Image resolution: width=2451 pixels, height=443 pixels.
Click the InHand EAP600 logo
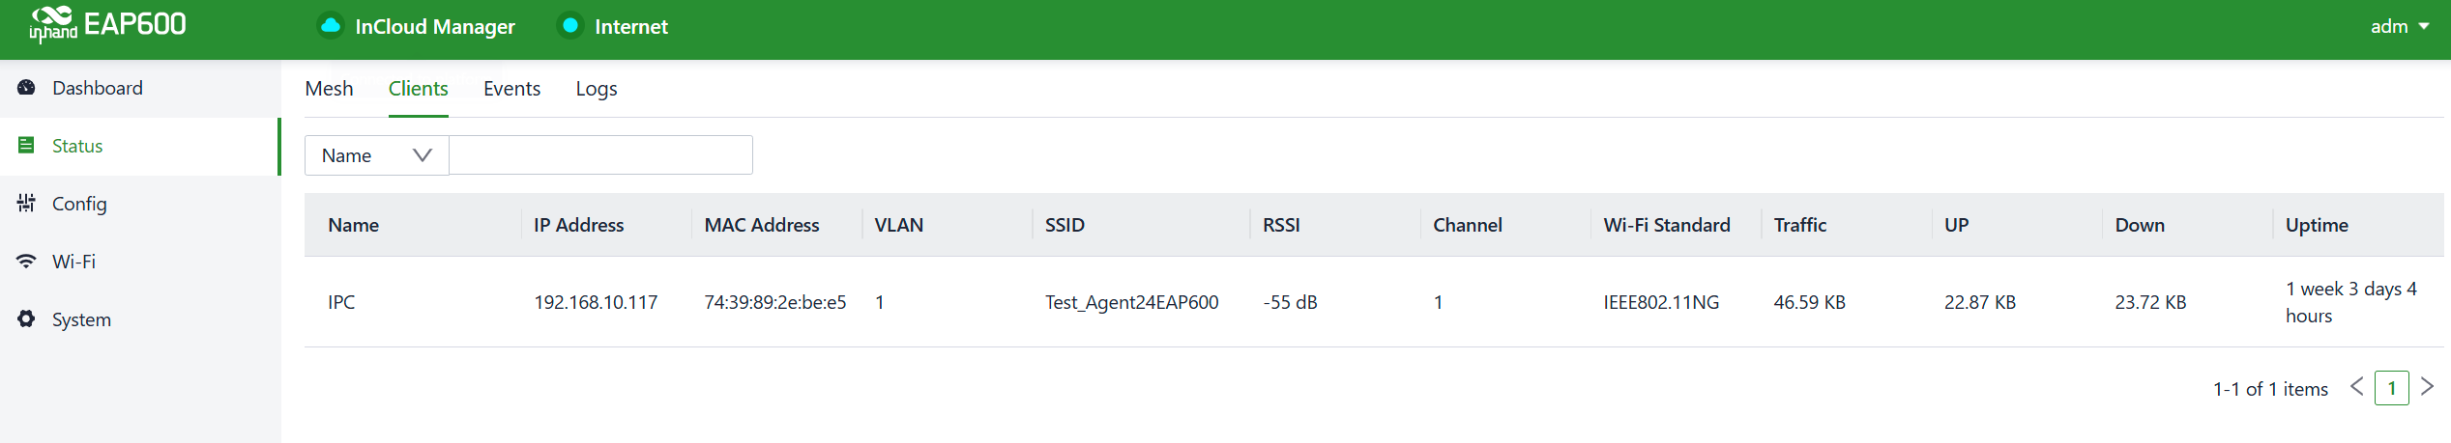pos(107,25)
